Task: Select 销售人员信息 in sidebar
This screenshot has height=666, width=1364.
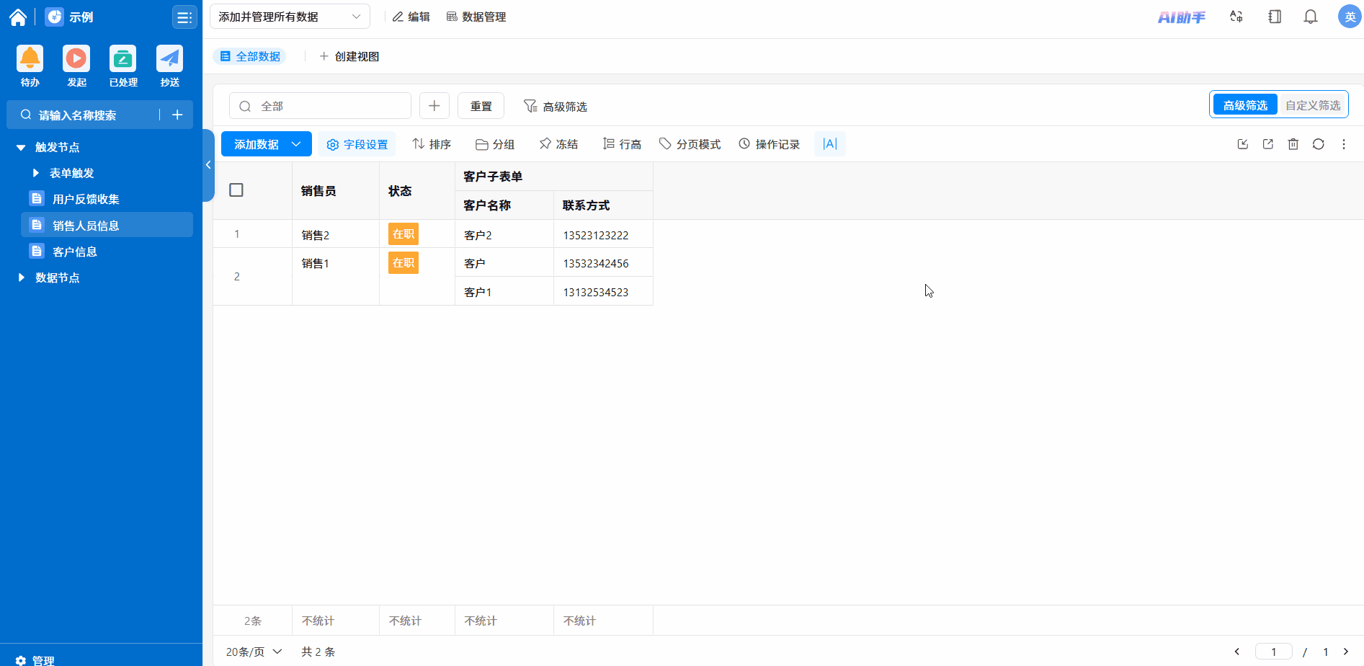Action: click(107, 225)
